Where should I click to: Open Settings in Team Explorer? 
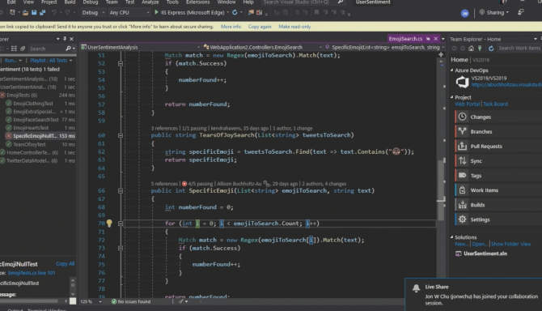[x=498, y=219]
